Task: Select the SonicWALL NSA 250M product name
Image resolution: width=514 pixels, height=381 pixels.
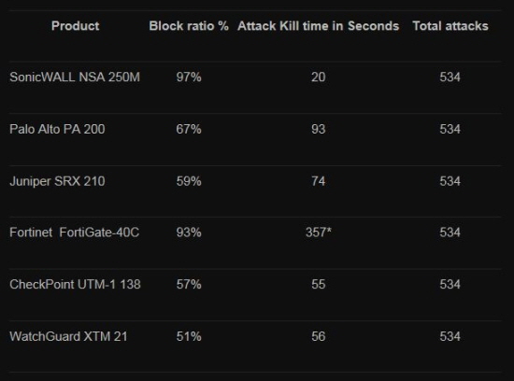Action: [x=75, y=78]
